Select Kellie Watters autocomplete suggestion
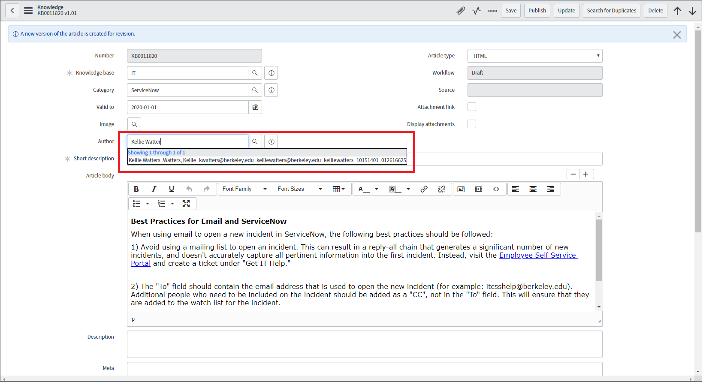Image resolution: width=703 pixels, height=382 pixels. 267,160
